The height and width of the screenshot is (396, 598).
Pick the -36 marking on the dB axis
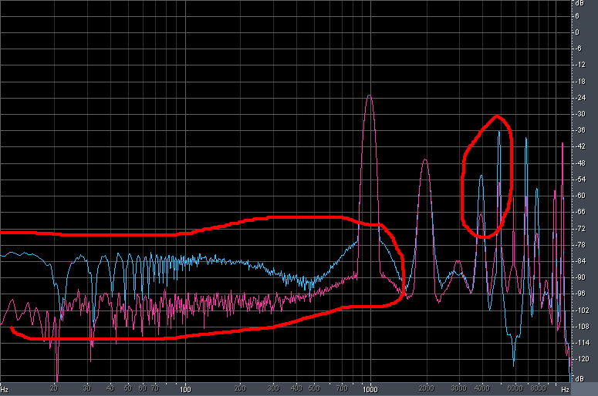tap(579, 130)
